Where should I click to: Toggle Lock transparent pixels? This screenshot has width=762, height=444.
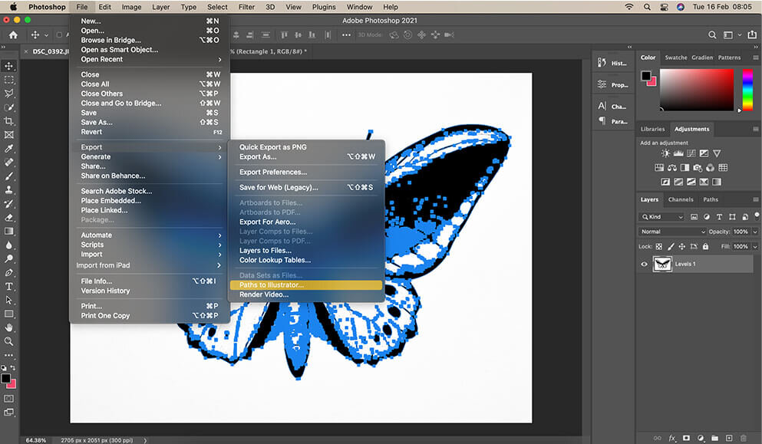tap(659, 247)
